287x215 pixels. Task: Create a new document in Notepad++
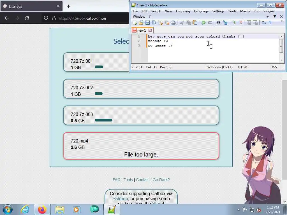(135, 22)
